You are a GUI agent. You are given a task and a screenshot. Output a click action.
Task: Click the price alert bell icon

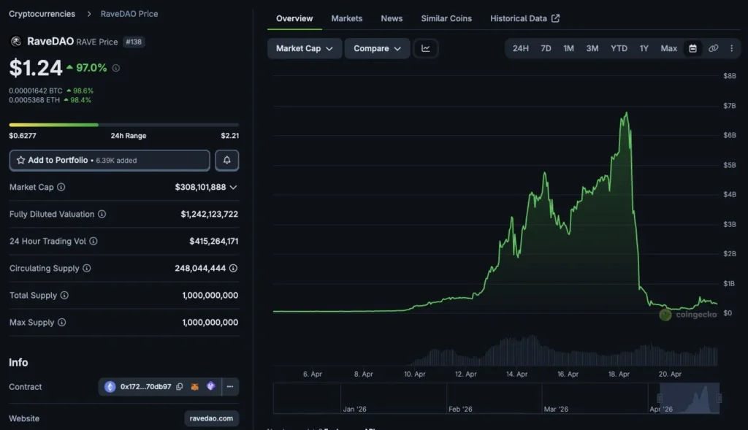226,160
